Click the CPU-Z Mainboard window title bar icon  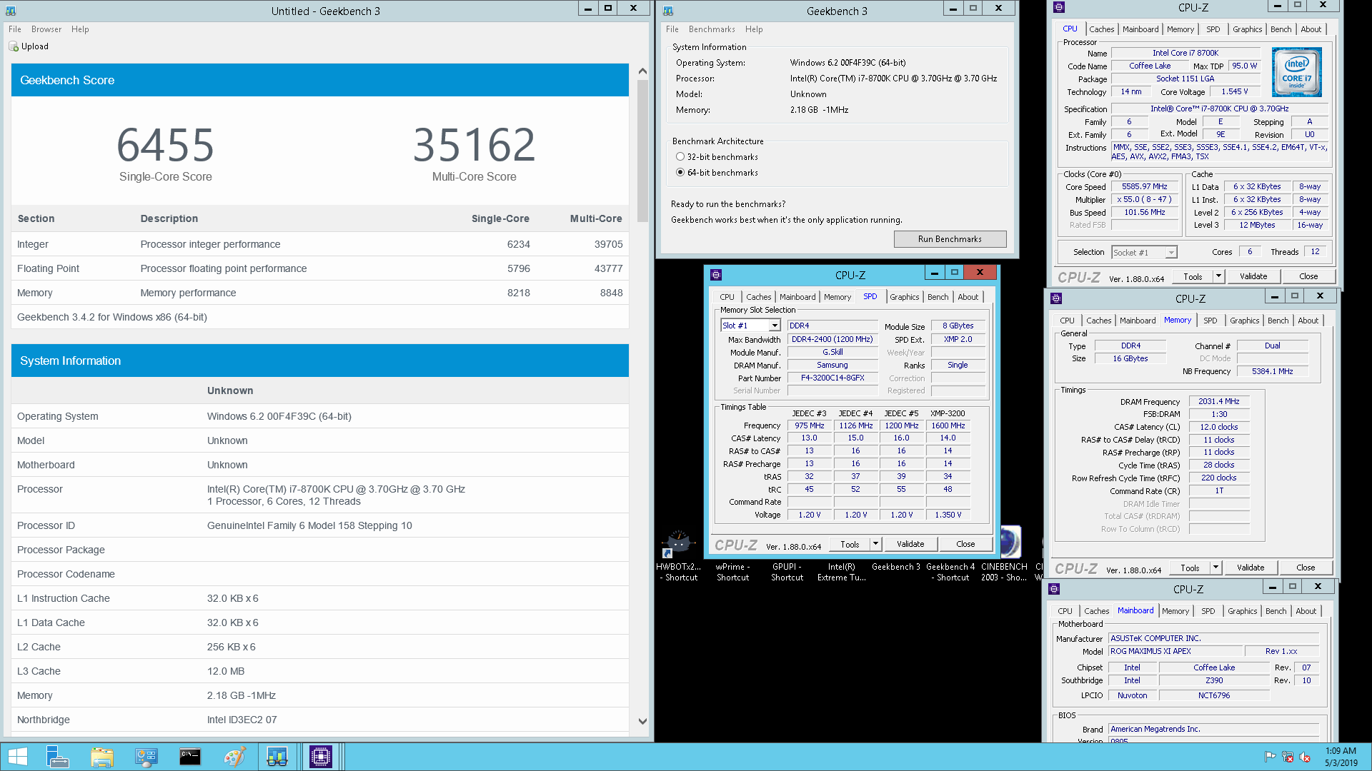[x=1054, y=589]
